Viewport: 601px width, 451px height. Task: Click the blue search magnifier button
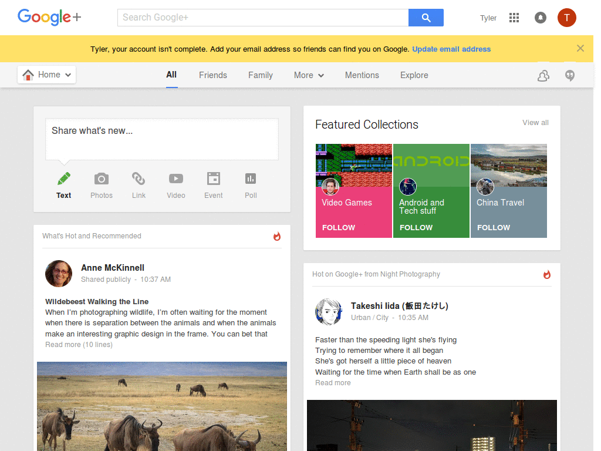(x=426, y=18)
